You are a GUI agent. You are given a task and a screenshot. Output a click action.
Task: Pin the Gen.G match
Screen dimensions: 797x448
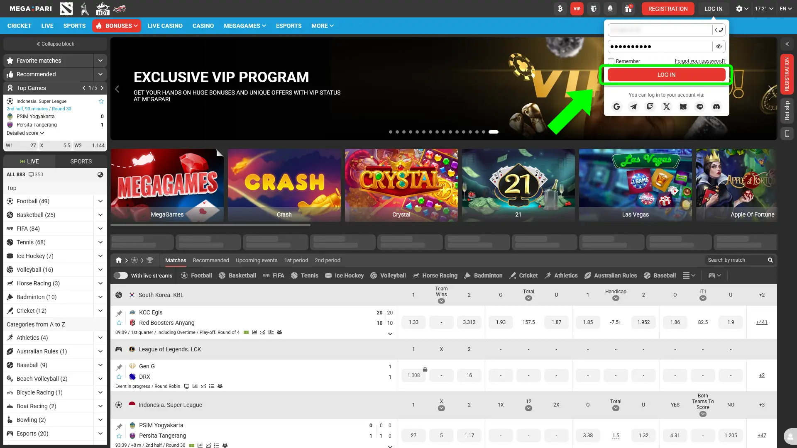pos(119,367)
